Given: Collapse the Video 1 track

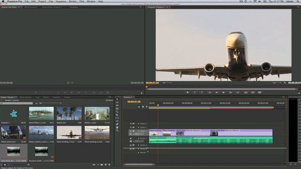Looking at the screenshot, I should 139,131.
